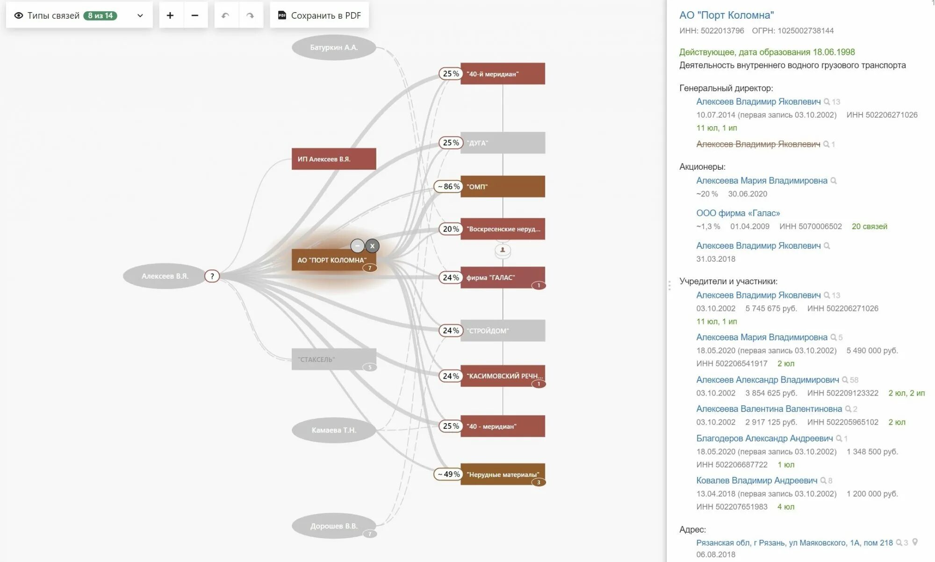Zoom out with the minus button
The height and width of the screenshot is (562, 935).
(x=195, y=15)
